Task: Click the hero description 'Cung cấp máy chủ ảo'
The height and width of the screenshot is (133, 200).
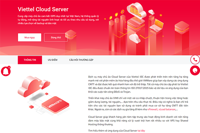Action: (58, 20)
